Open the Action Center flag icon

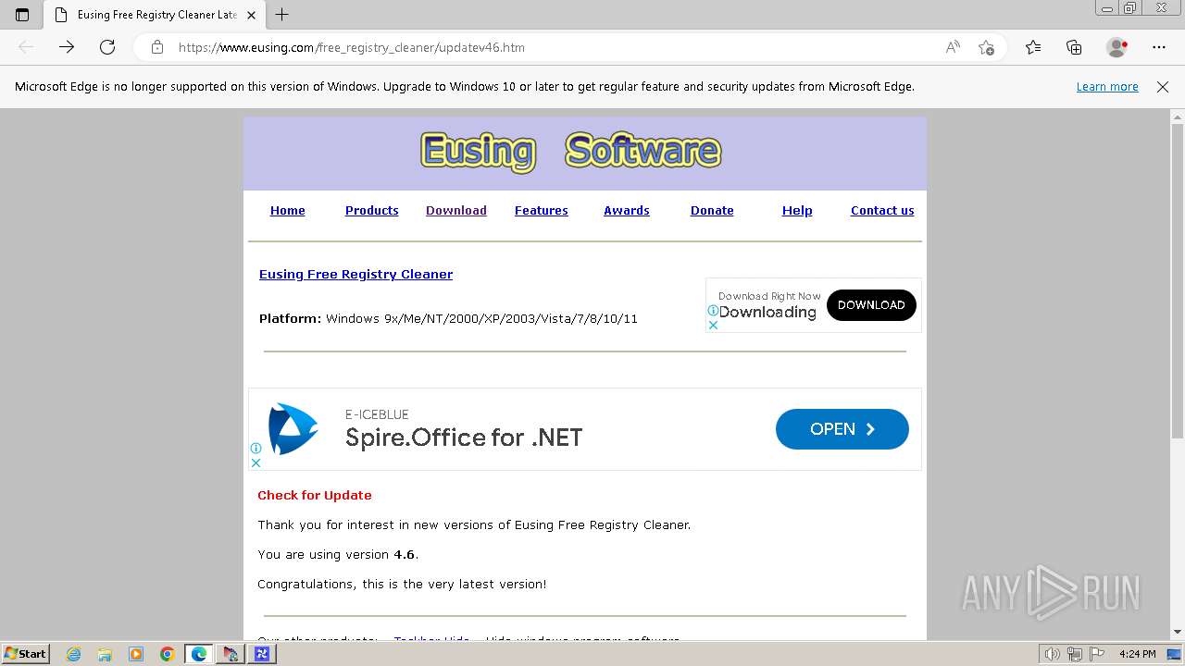[x=1097, y=654]
